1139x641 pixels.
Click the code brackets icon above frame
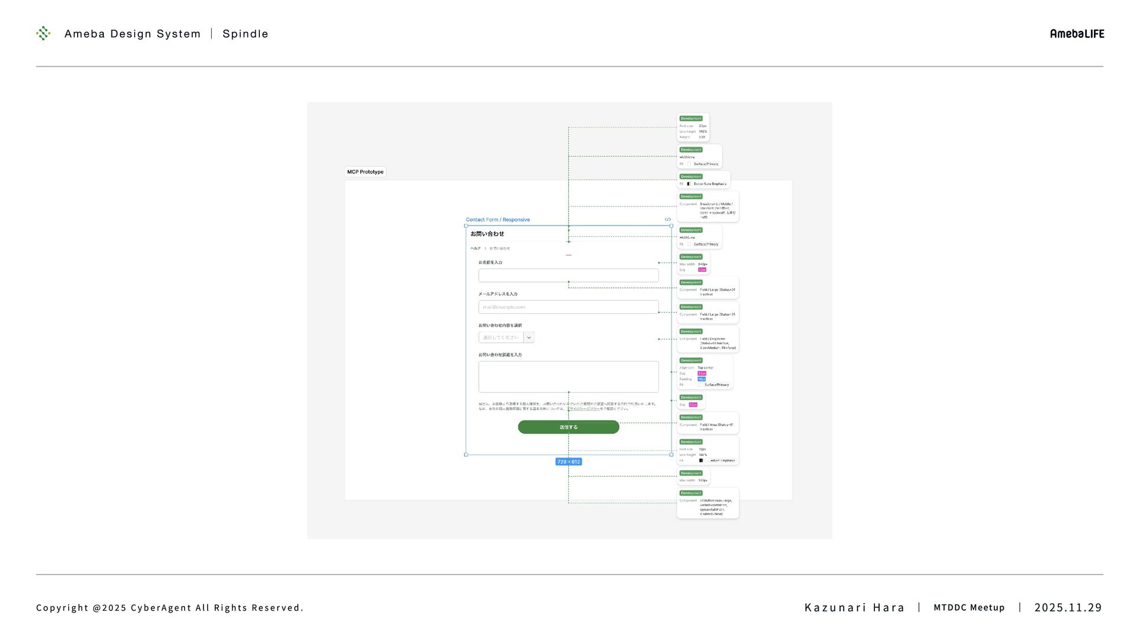point(667,220)
